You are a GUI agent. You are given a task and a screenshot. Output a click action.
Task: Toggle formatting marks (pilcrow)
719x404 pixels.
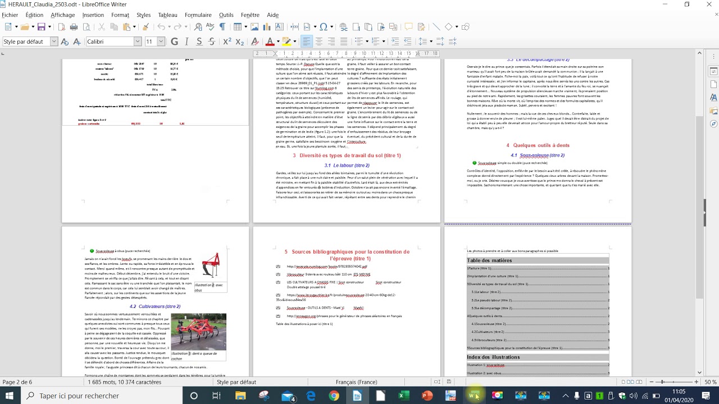tap(222, 27)
